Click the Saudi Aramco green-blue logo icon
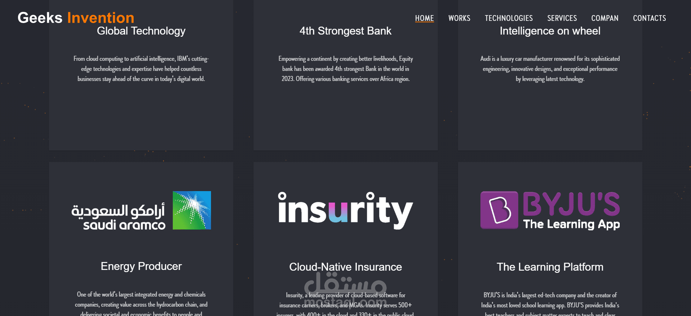This screenshot has width=691, height=316. point(192,210)
